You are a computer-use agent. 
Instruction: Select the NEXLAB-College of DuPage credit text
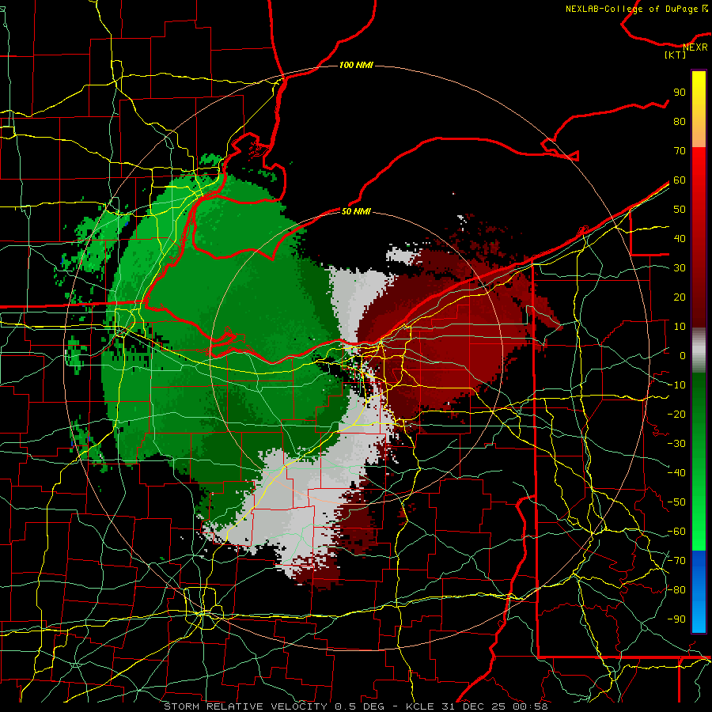(x=637, y=9)
